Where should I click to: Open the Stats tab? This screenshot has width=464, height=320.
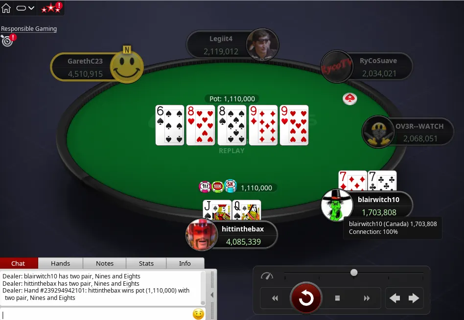(x=146, y=263)
